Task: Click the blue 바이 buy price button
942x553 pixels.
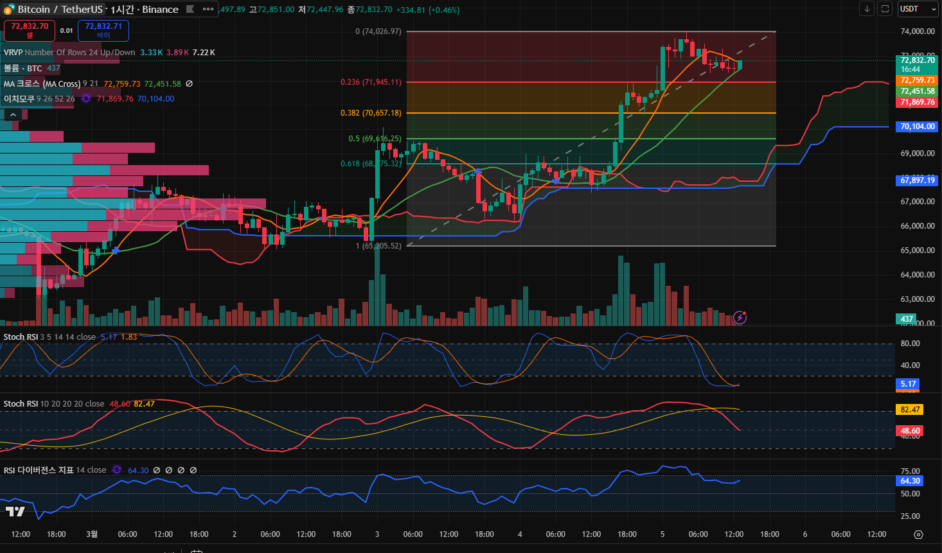Action: 103,30
